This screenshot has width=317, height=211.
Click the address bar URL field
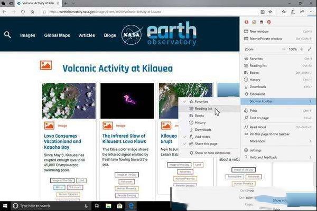(x=150, y=12)
